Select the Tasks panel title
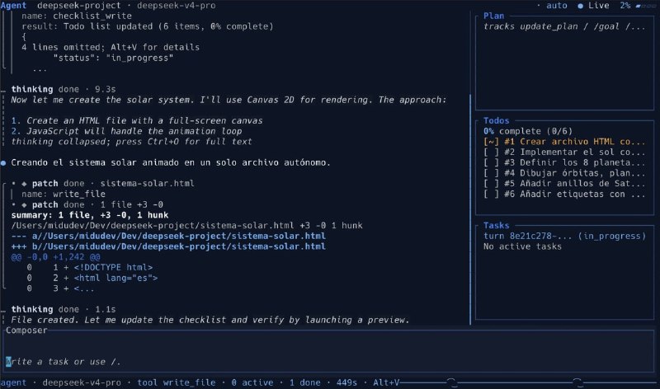 click(x=496, y=226)
